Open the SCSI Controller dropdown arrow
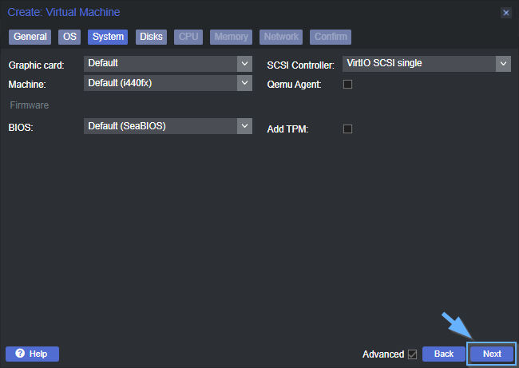Viewport: 519px width, 368px height. (503, 64)
